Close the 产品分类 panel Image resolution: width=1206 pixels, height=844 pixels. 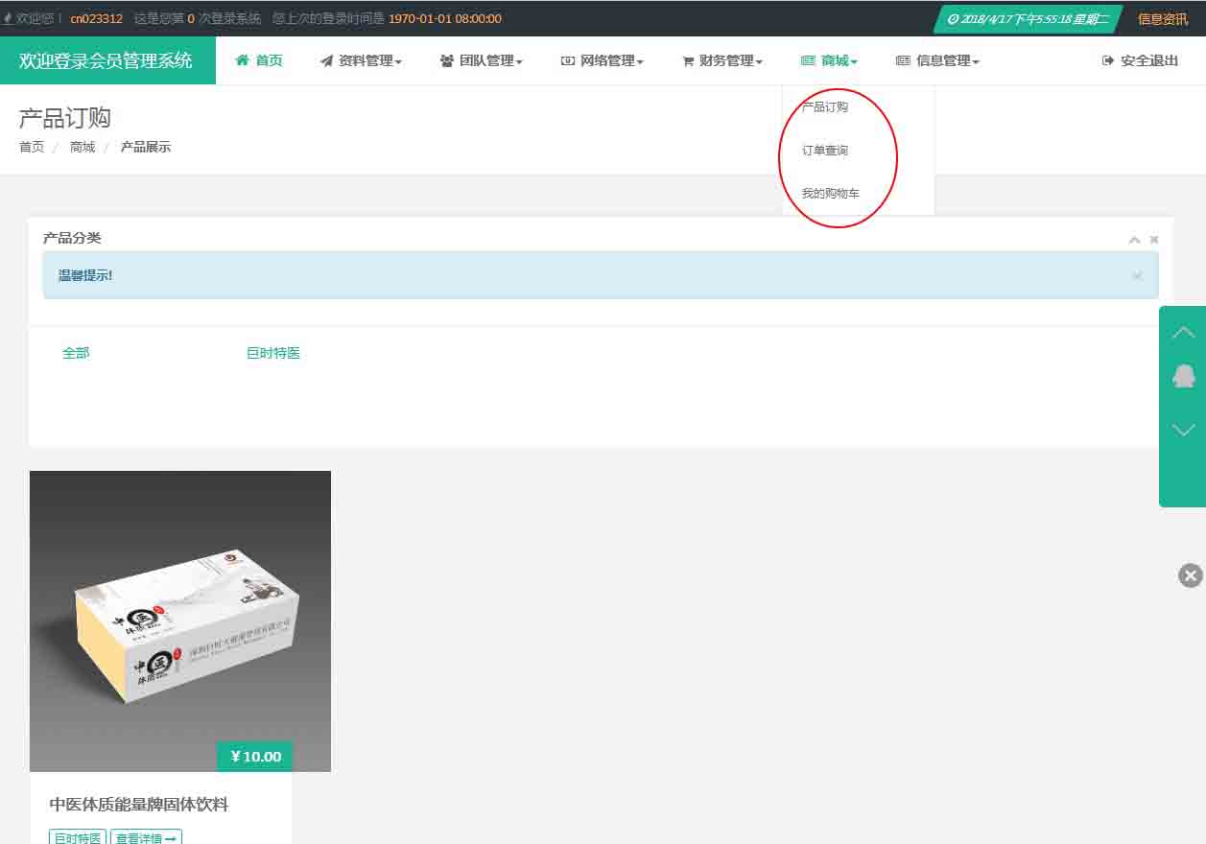click(1154, 240)
